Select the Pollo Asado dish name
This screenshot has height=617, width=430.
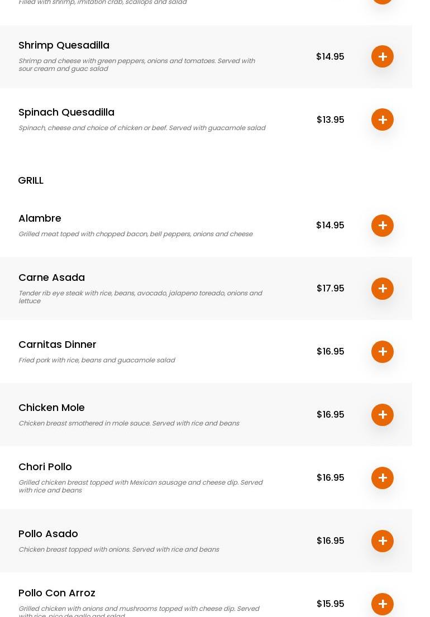[x=48, y=534]
